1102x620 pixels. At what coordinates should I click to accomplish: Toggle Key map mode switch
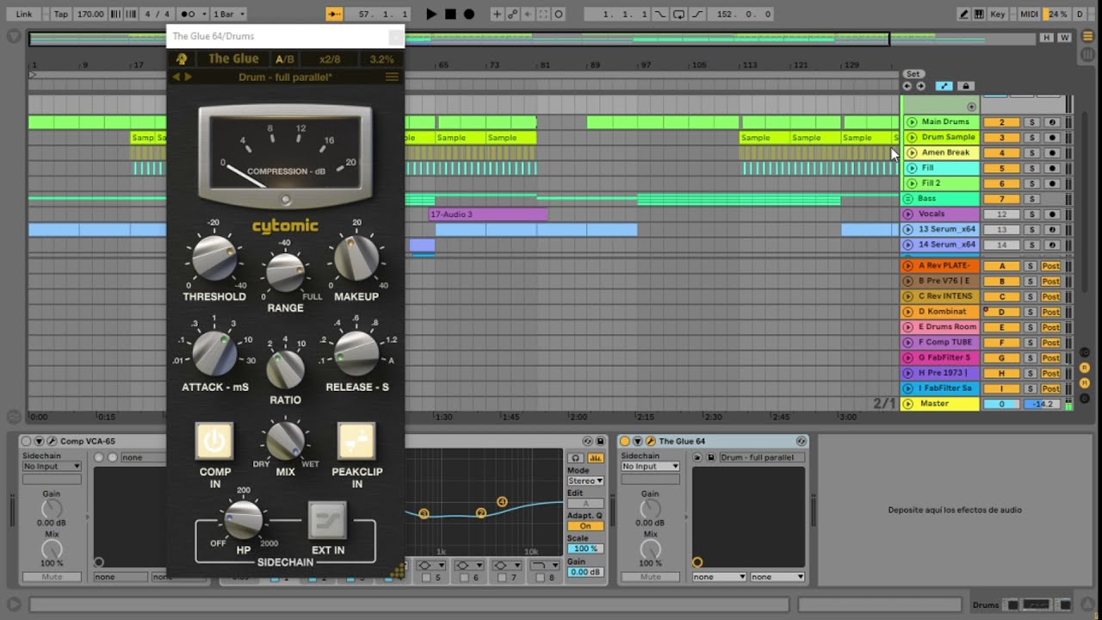(998, 14)
